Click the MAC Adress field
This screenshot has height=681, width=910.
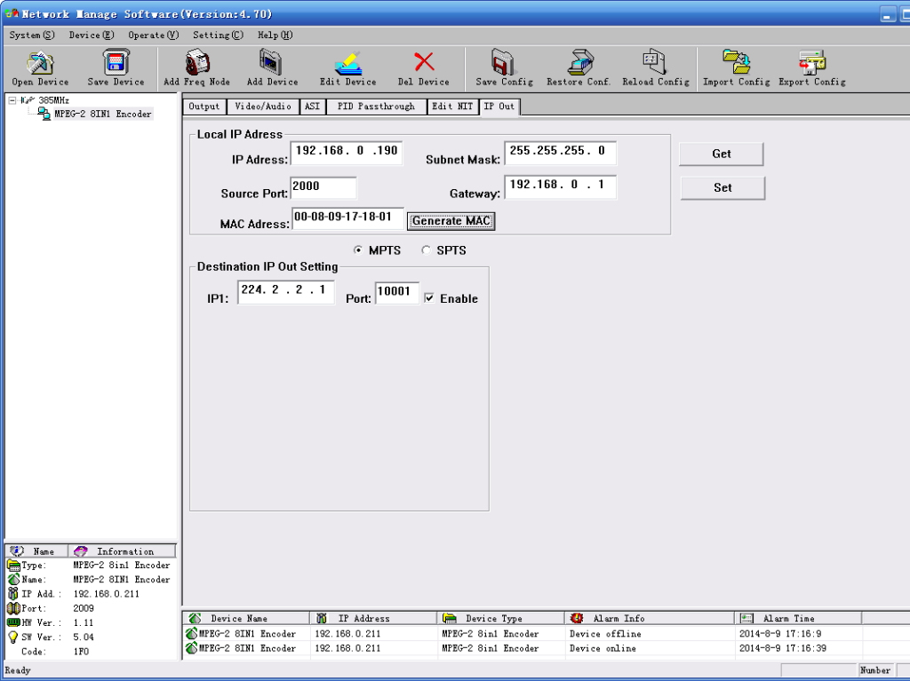[347, 218]
